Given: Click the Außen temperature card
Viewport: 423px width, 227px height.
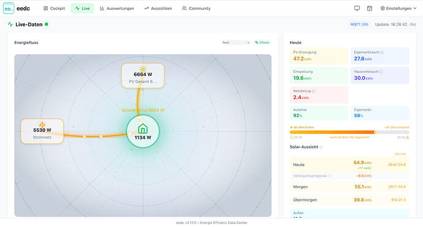Looking at the screenshot, I should 349,214.
